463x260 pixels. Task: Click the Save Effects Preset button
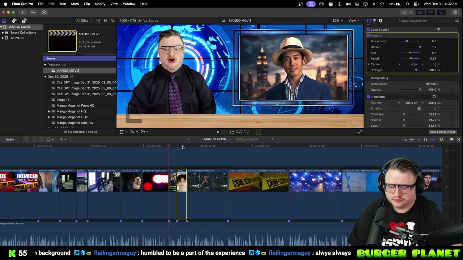click(442, 132)
